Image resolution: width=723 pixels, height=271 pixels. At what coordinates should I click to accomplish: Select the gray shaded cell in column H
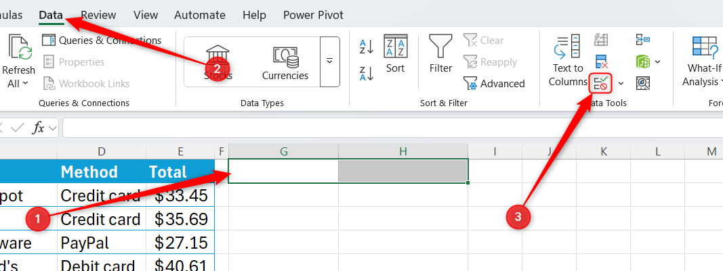(403, 171)
